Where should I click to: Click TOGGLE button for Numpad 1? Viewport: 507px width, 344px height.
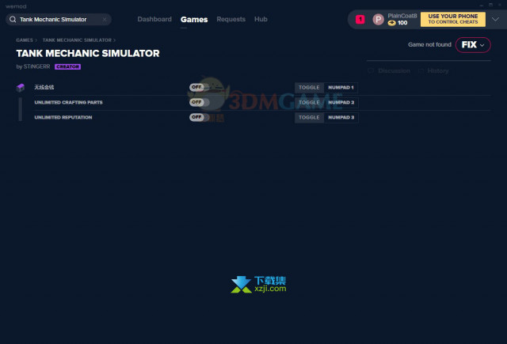309,88
